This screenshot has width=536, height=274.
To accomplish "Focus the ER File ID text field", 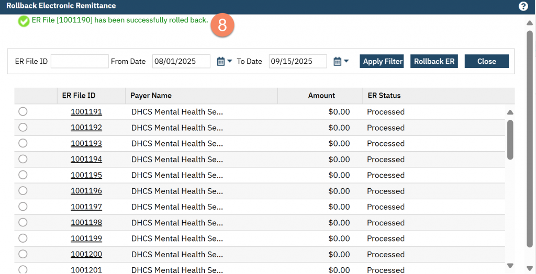I will tap(80, 61).
